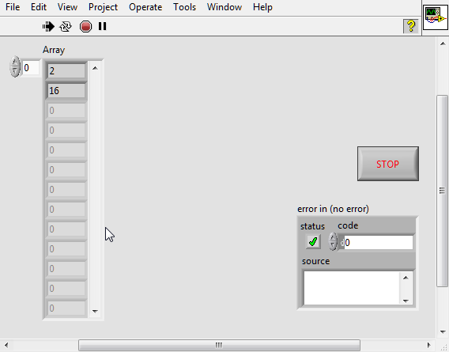
Task: Pause the running VI
Action: (102, 26)
